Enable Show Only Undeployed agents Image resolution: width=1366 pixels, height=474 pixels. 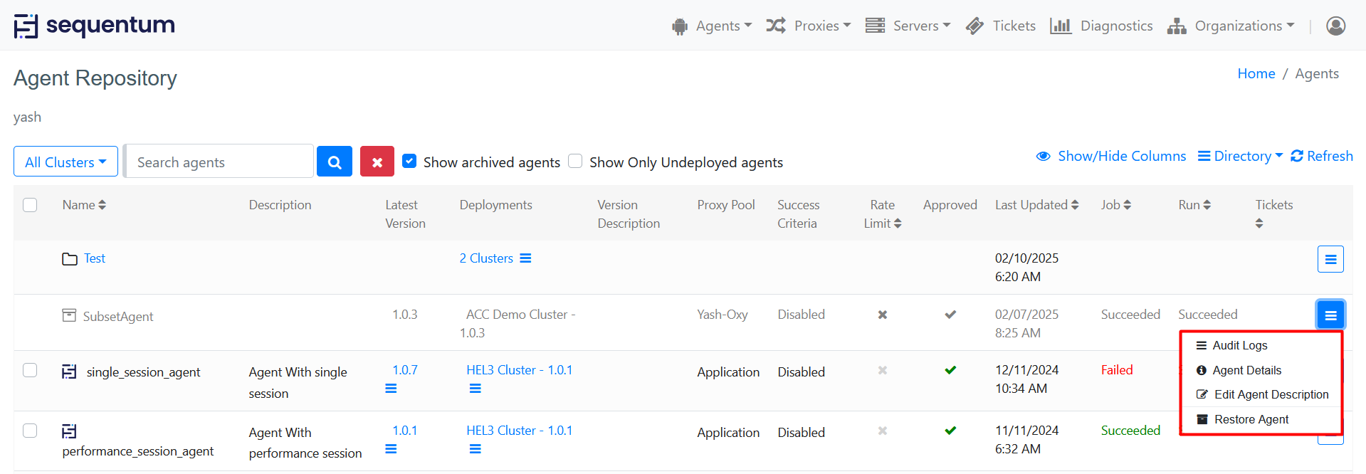[x=575, y=161]
